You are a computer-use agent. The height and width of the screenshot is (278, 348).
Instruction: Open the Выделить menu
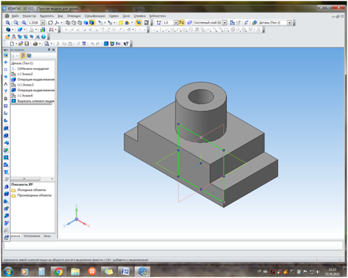pyautogui.click(x=47, y=16)
